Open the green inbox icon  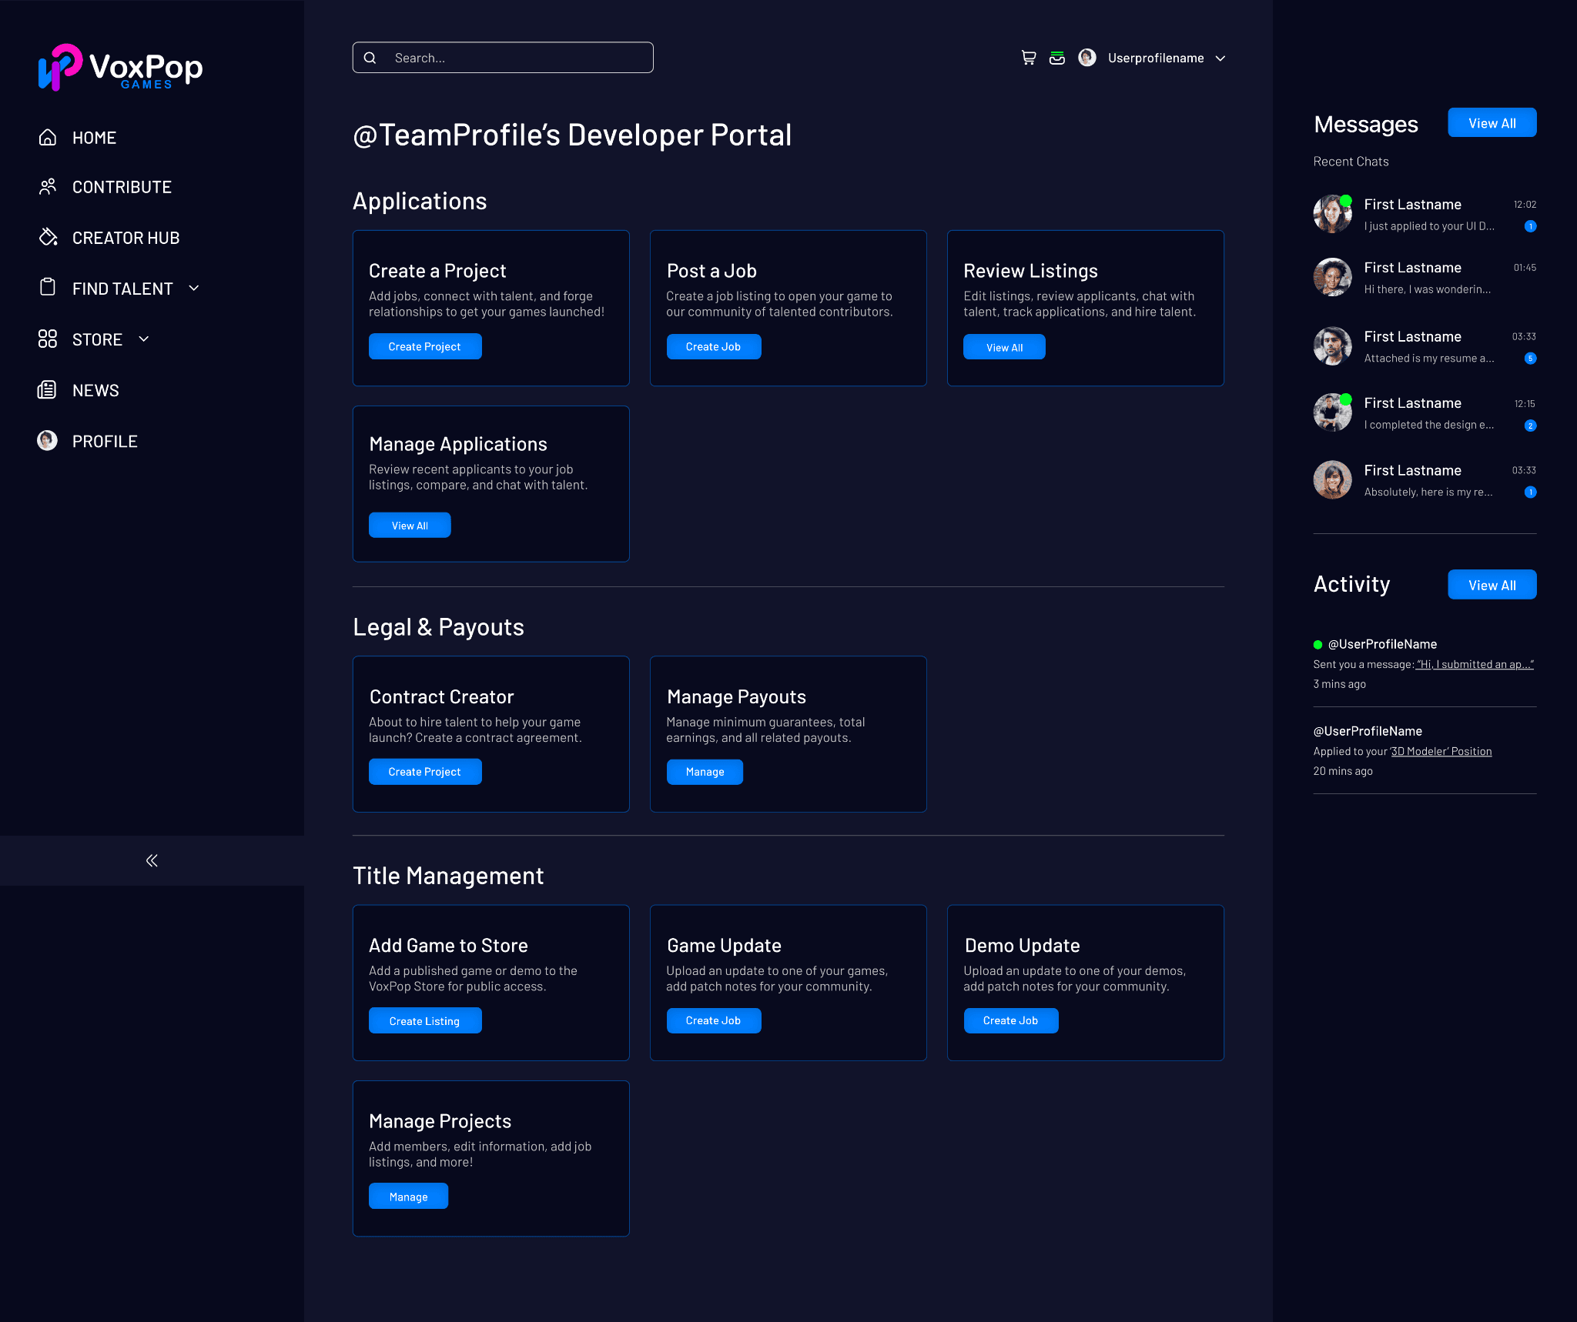coord(1057,58)
